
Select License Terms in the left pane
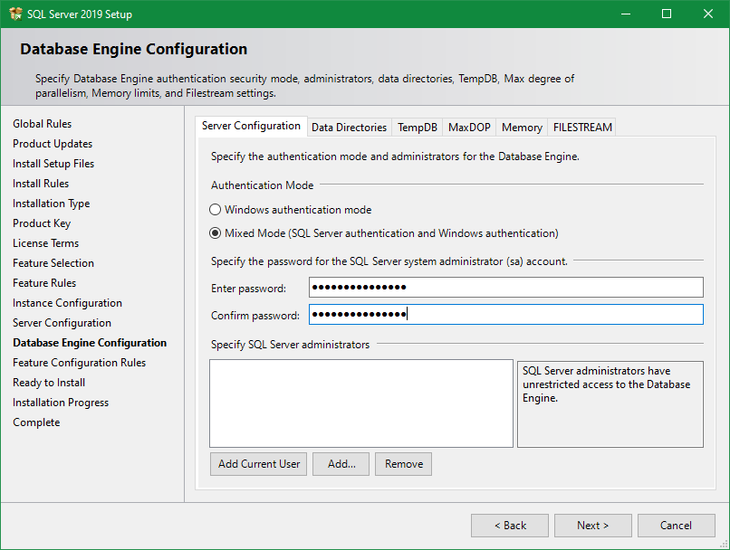tap(45, 242)
